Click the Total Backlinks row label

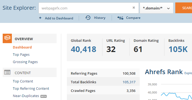coord(83,82)
